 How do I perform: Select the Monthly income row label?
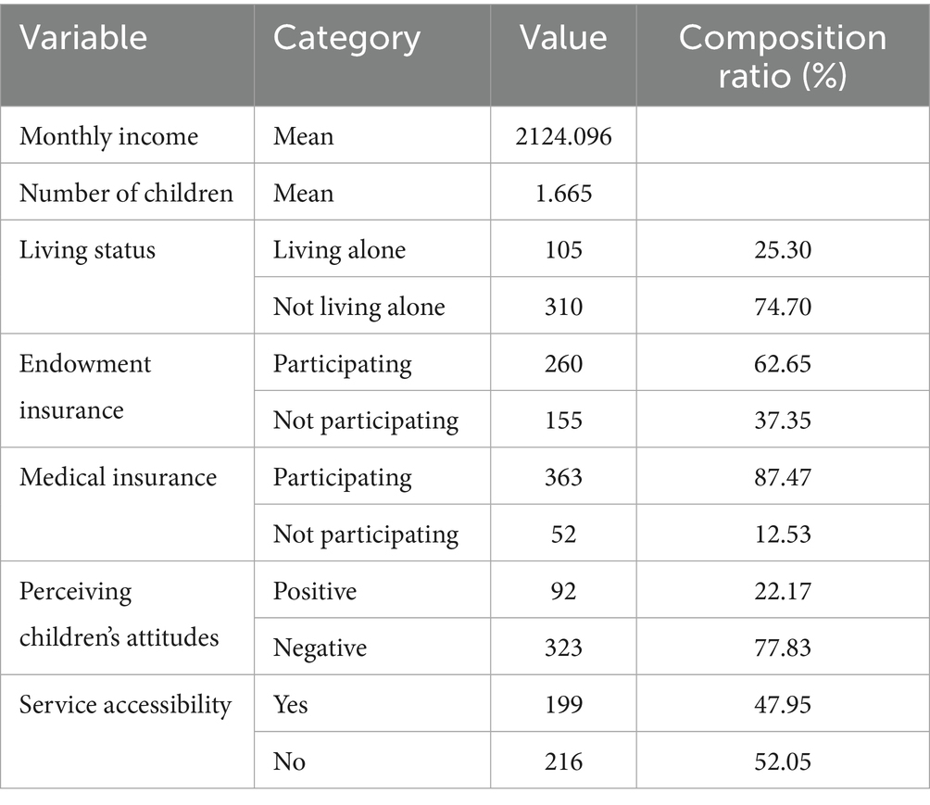click(108, 137)
